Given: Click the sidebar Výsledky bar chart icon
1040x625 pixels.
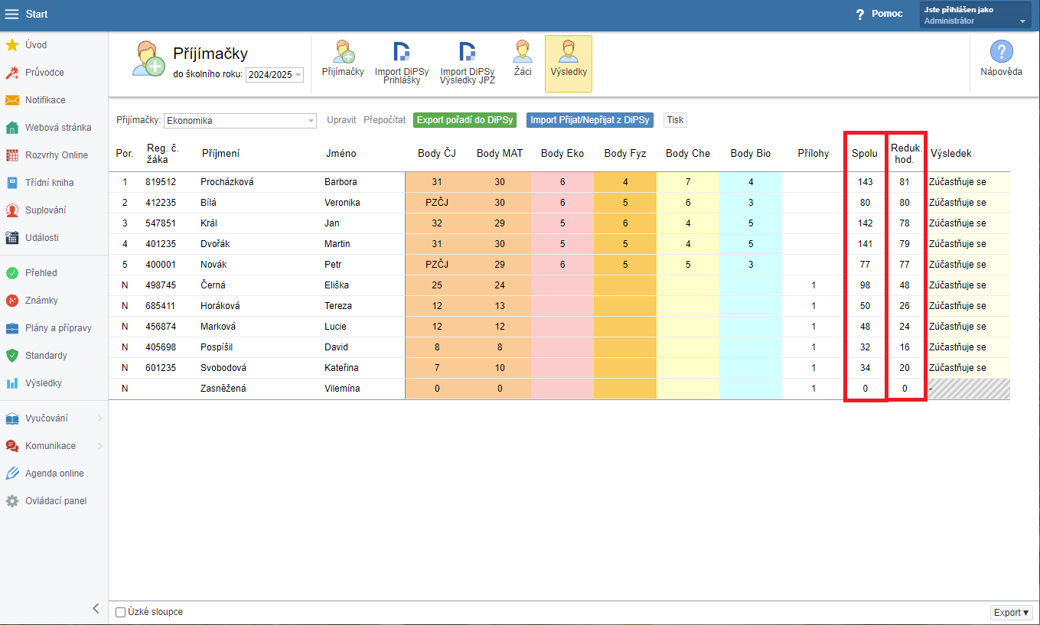Looking at the screenshot, I should click(x=11, y=383).
